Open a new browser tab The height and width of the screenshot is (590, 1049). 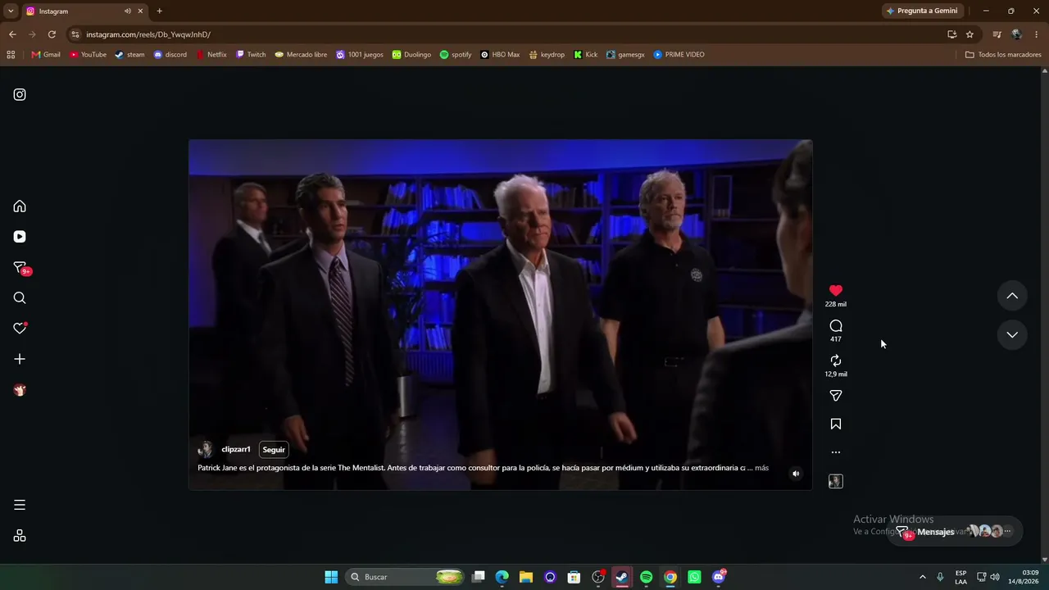[x=159, y=11]
